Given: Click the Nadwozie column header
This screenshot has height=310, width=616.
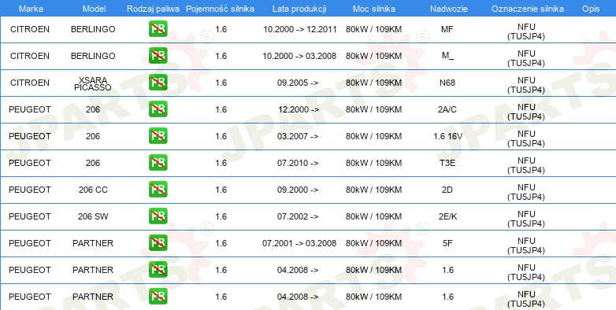Looking at the screenshot, I should [448, 9].
